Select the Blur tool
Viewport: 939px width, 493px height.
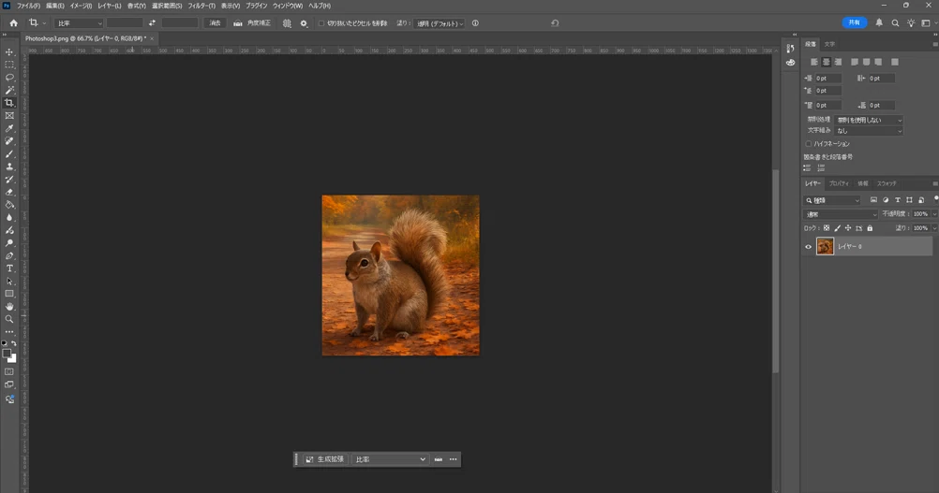[x=9, y=218]
